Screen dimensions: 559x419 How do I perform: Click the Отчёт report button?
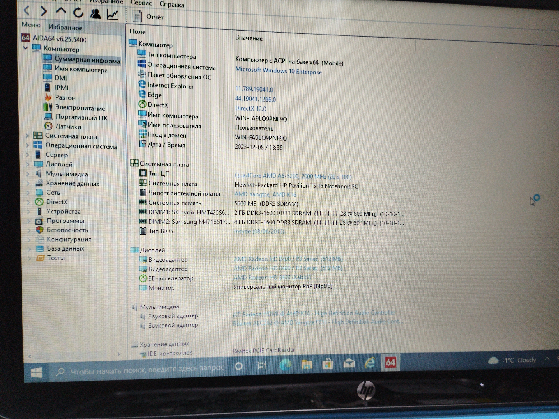(148, 16)
